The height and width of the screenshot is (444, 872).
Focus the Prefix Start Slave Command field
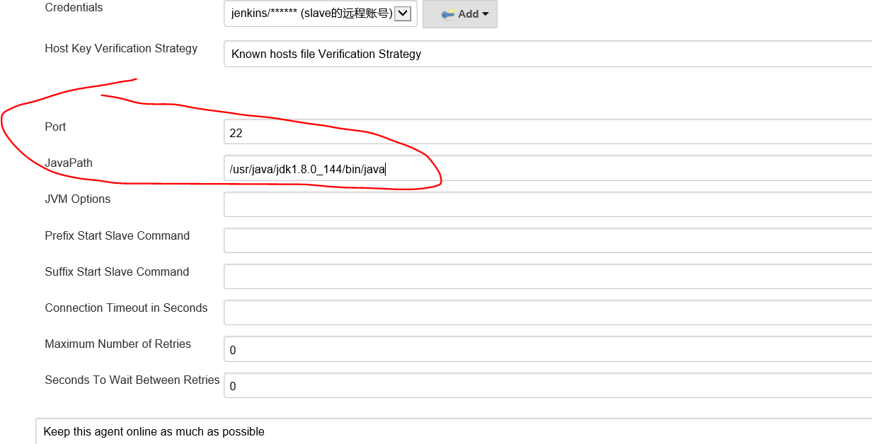[548, 240]
